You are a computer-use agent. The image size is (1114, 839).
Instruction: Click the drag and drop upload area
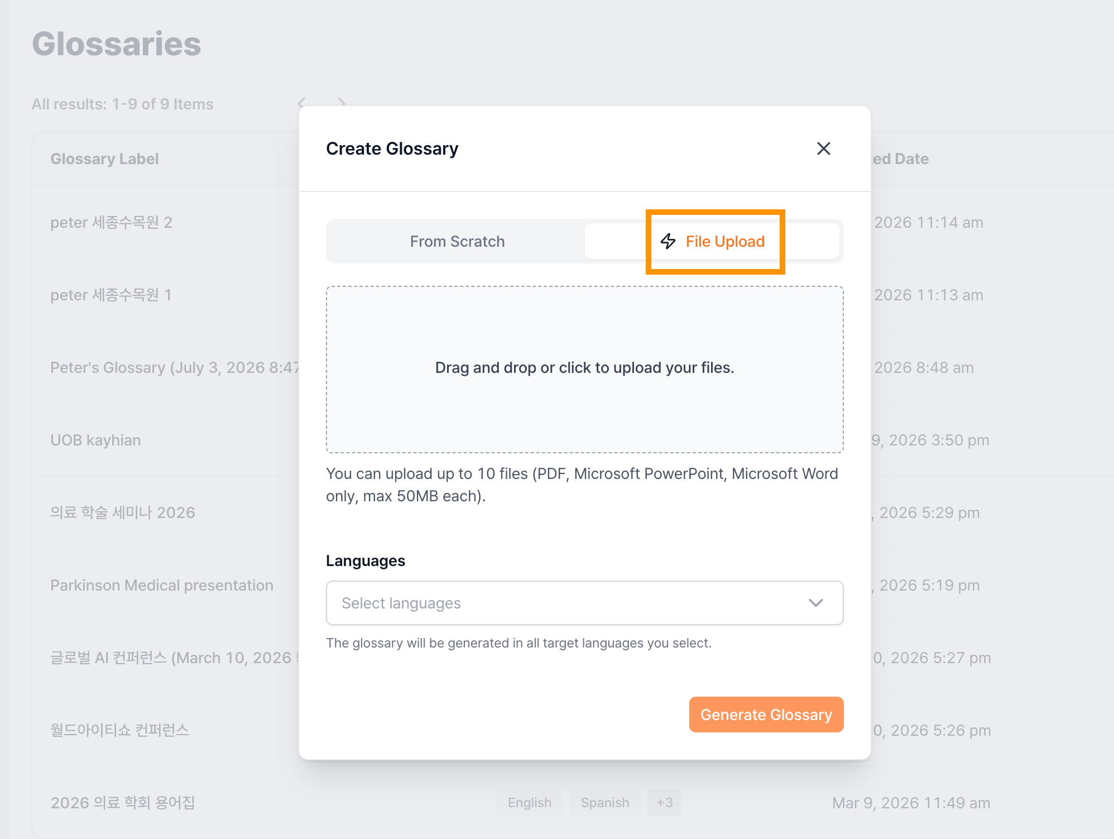coord(584,369)
